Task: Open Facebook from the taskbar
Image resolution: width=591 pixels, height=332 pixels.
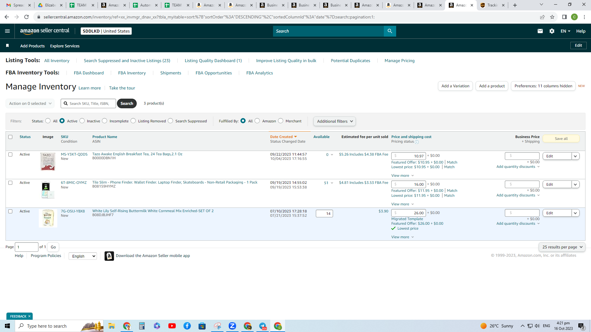Action: (x=187, y=326)
